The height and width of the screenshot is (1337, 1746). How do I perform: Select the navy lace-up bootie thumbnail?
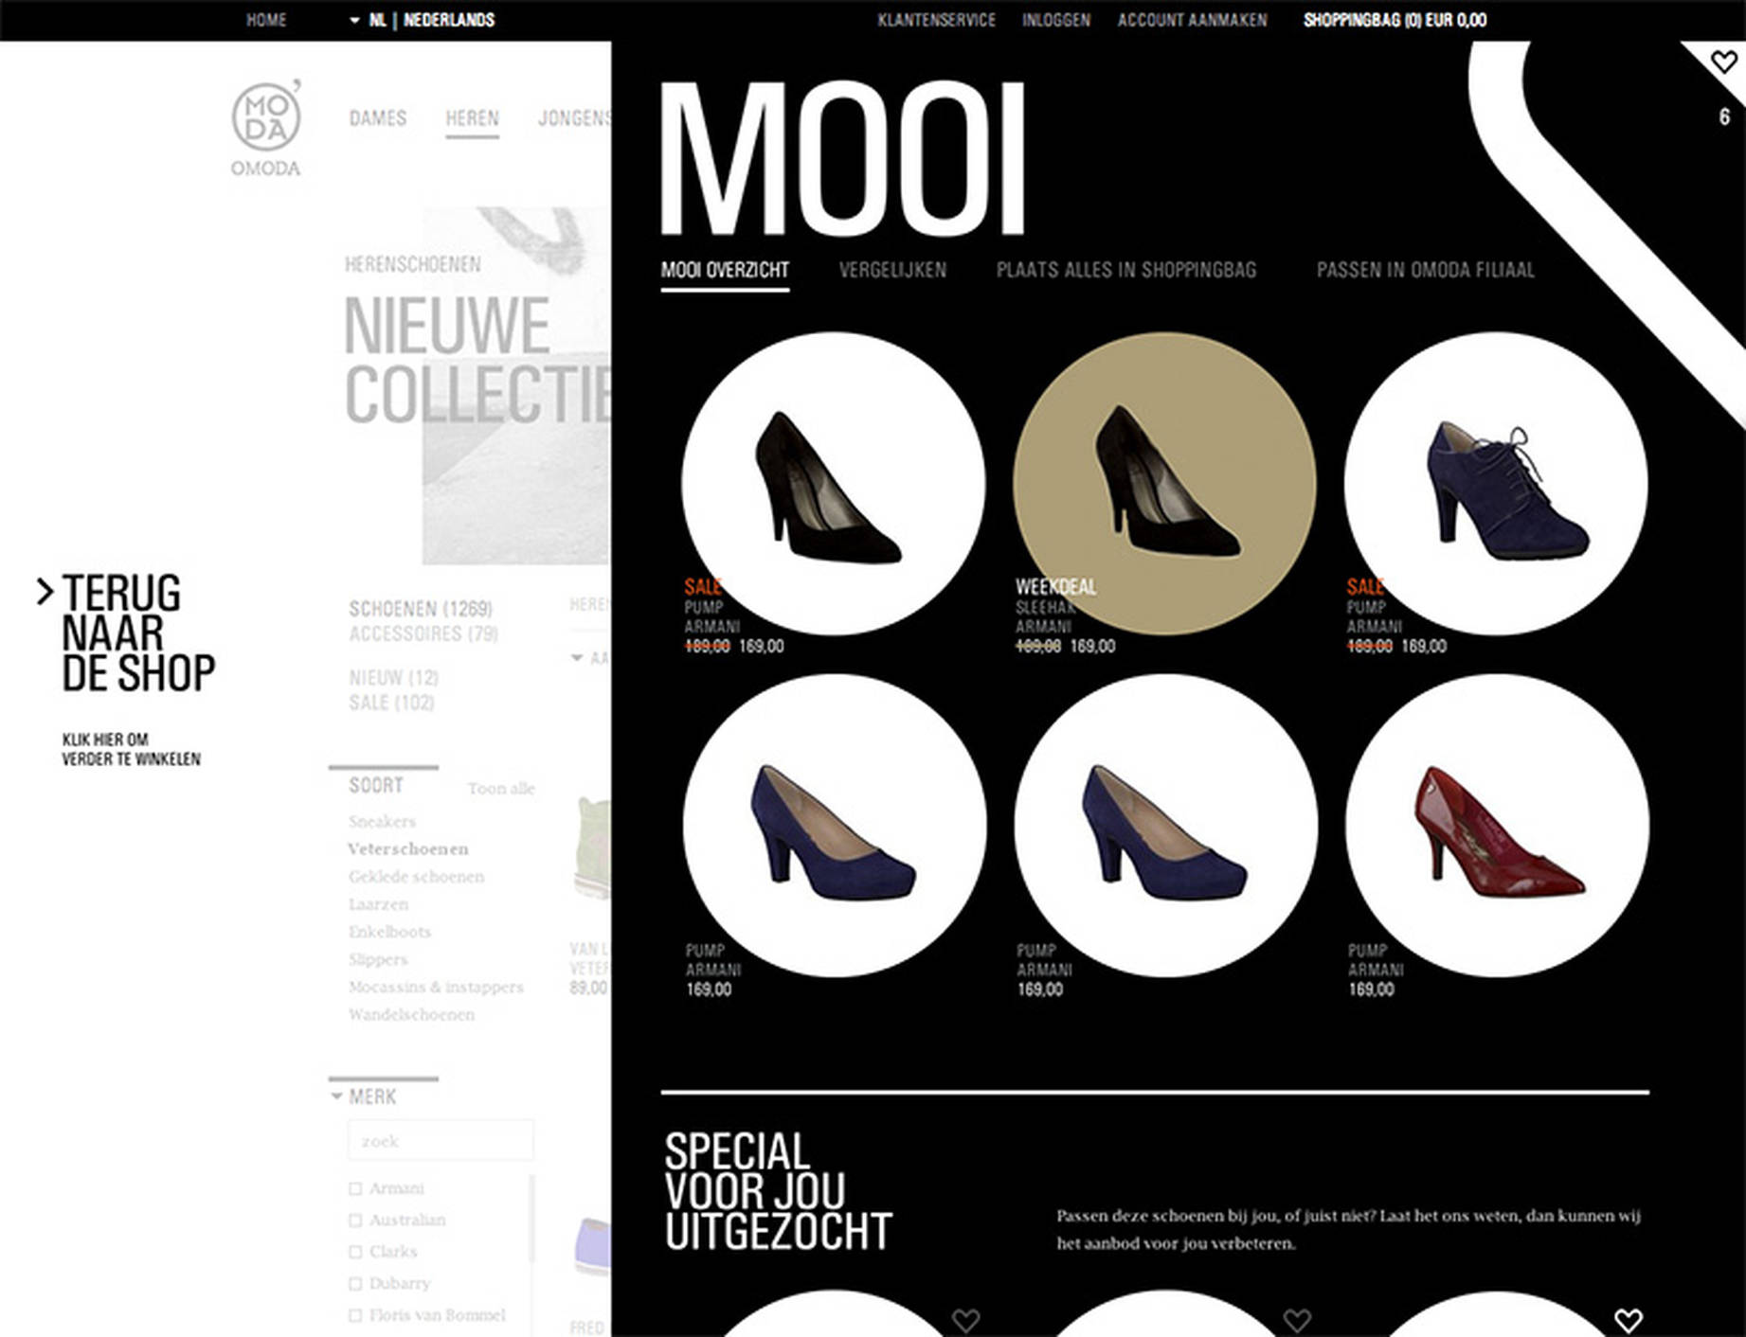point(1496,483)
